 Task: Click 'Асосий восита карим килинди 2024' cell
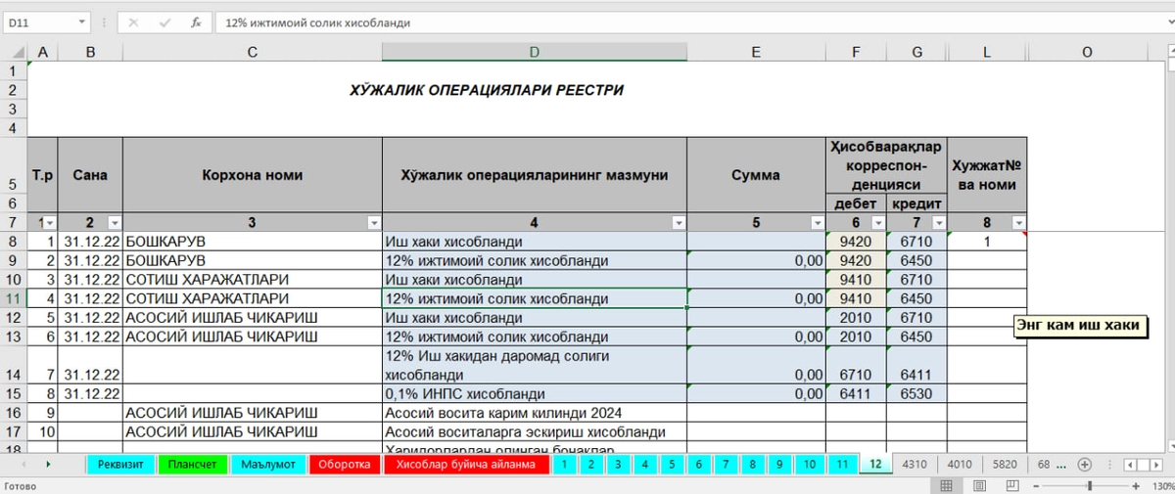click(x=534, y=413)
